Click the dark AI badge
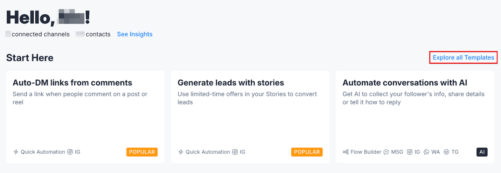This screenshot has width=501, height=173. click(x=482, y=152)
